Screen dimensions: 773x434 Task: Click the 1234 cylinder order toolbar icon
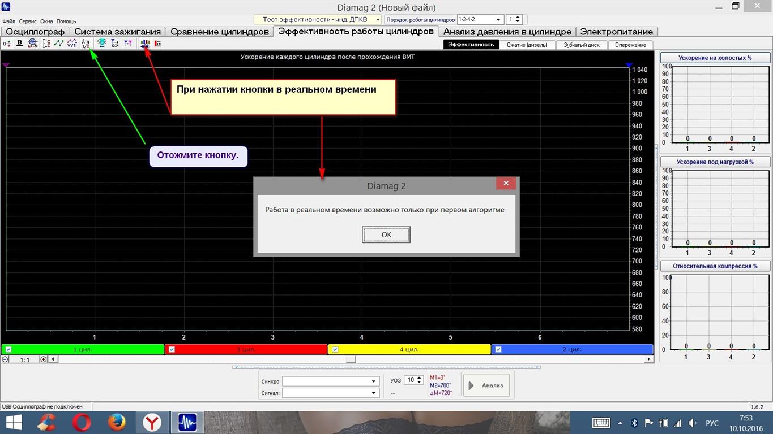(115, 44)
